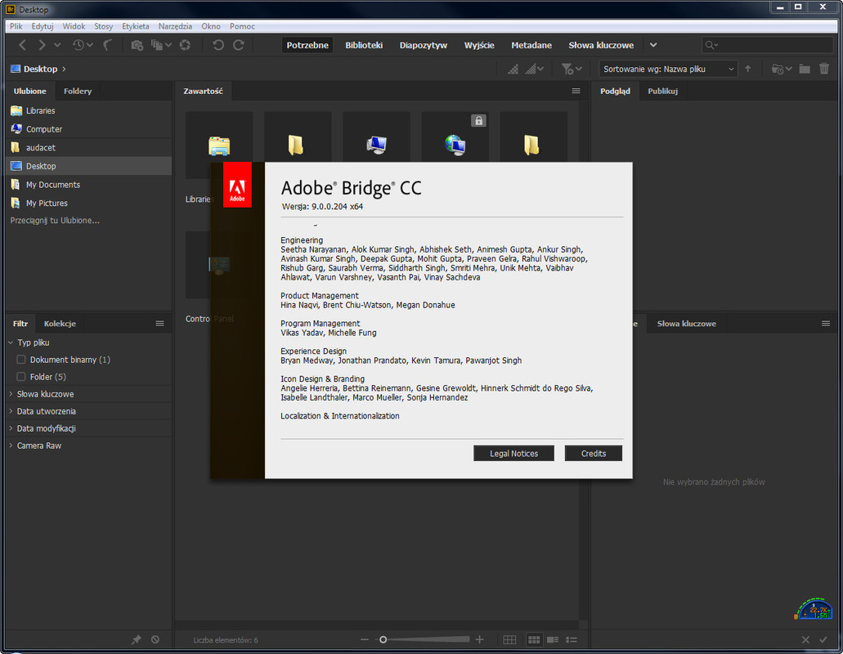
Task: Click the search input field
Action: [x=768, y=45]
